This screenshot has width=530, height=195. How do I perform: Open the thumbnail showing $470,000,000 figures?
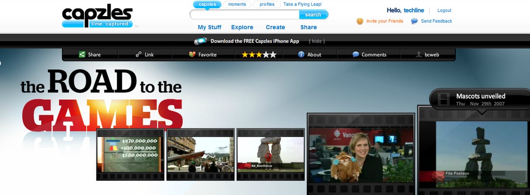[130, 154]
